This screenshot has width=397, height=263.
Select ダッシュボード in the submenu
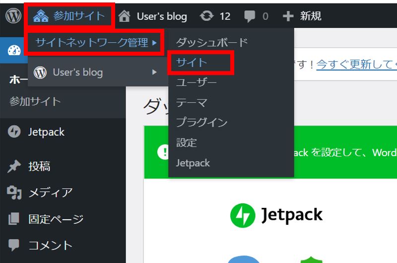[x=212, y=42]
